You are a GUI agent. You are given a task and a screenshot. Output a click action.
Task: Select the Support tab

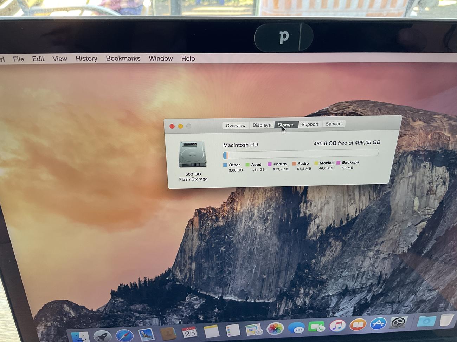click(x=310, y=125)
